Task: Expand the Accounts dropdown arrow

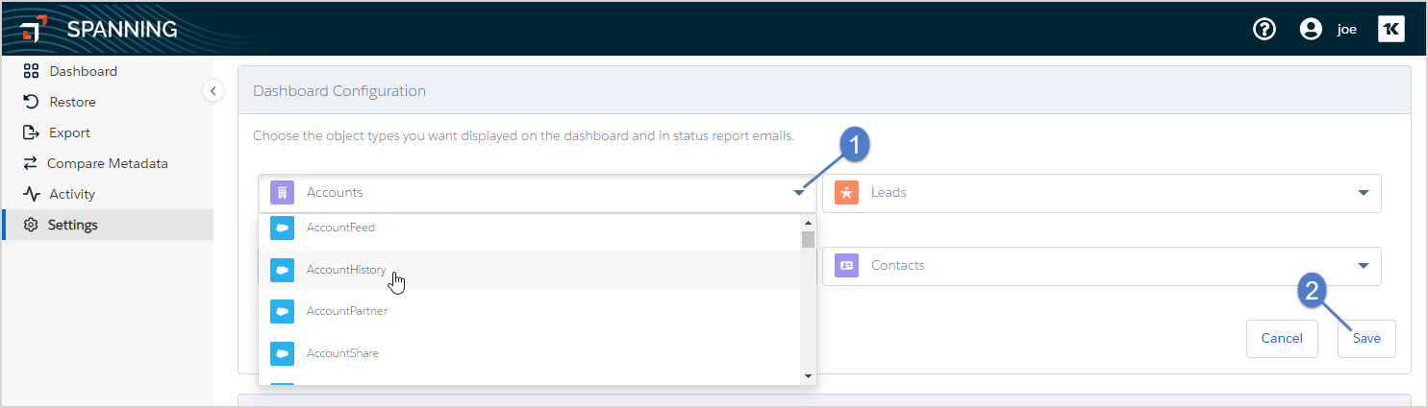Action: click(x=799, y=193)
